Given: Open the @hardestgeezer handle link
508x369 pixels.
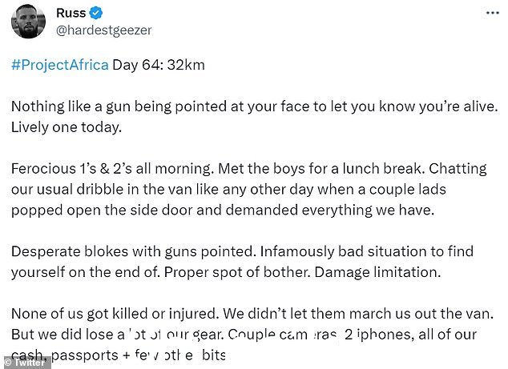Looking at the screenshot, I should (x=104, y=30).
